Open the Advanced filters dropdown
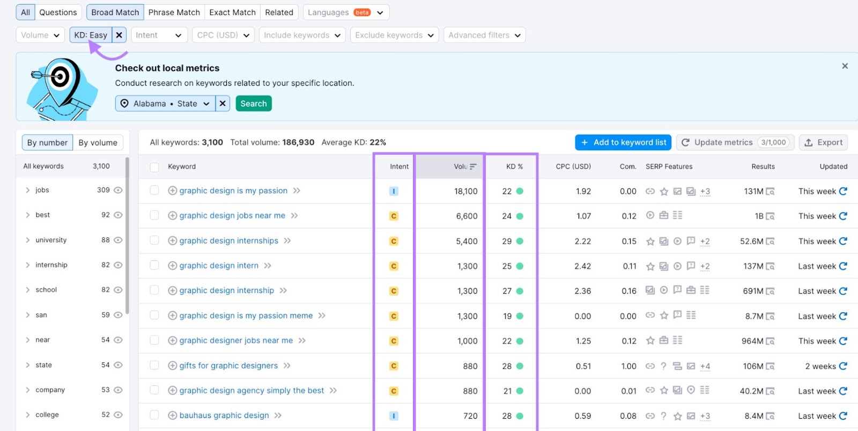The image size is (858, 431). point(484,35)
